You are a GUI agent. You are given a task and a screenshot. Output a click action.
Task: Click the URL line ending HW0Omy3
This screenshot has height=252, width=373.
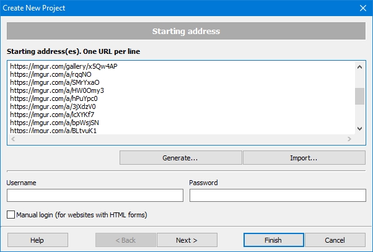click(57, 90)
